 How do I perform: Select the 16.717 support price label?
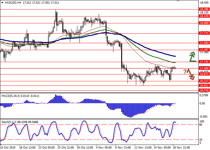[204, 81]
